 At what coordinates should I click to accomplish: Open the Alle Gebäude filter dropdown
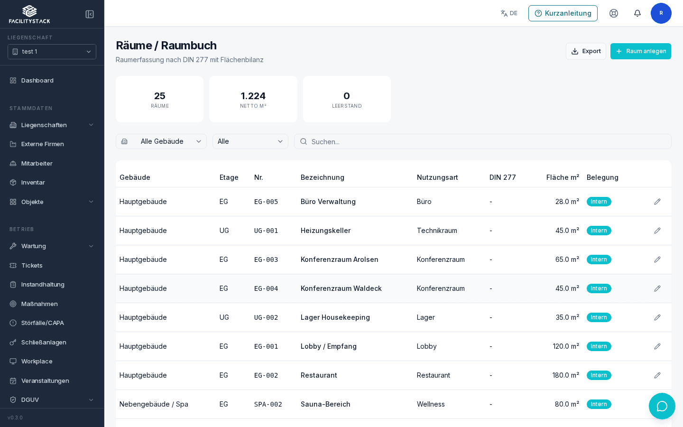click(x=161, y=141)
